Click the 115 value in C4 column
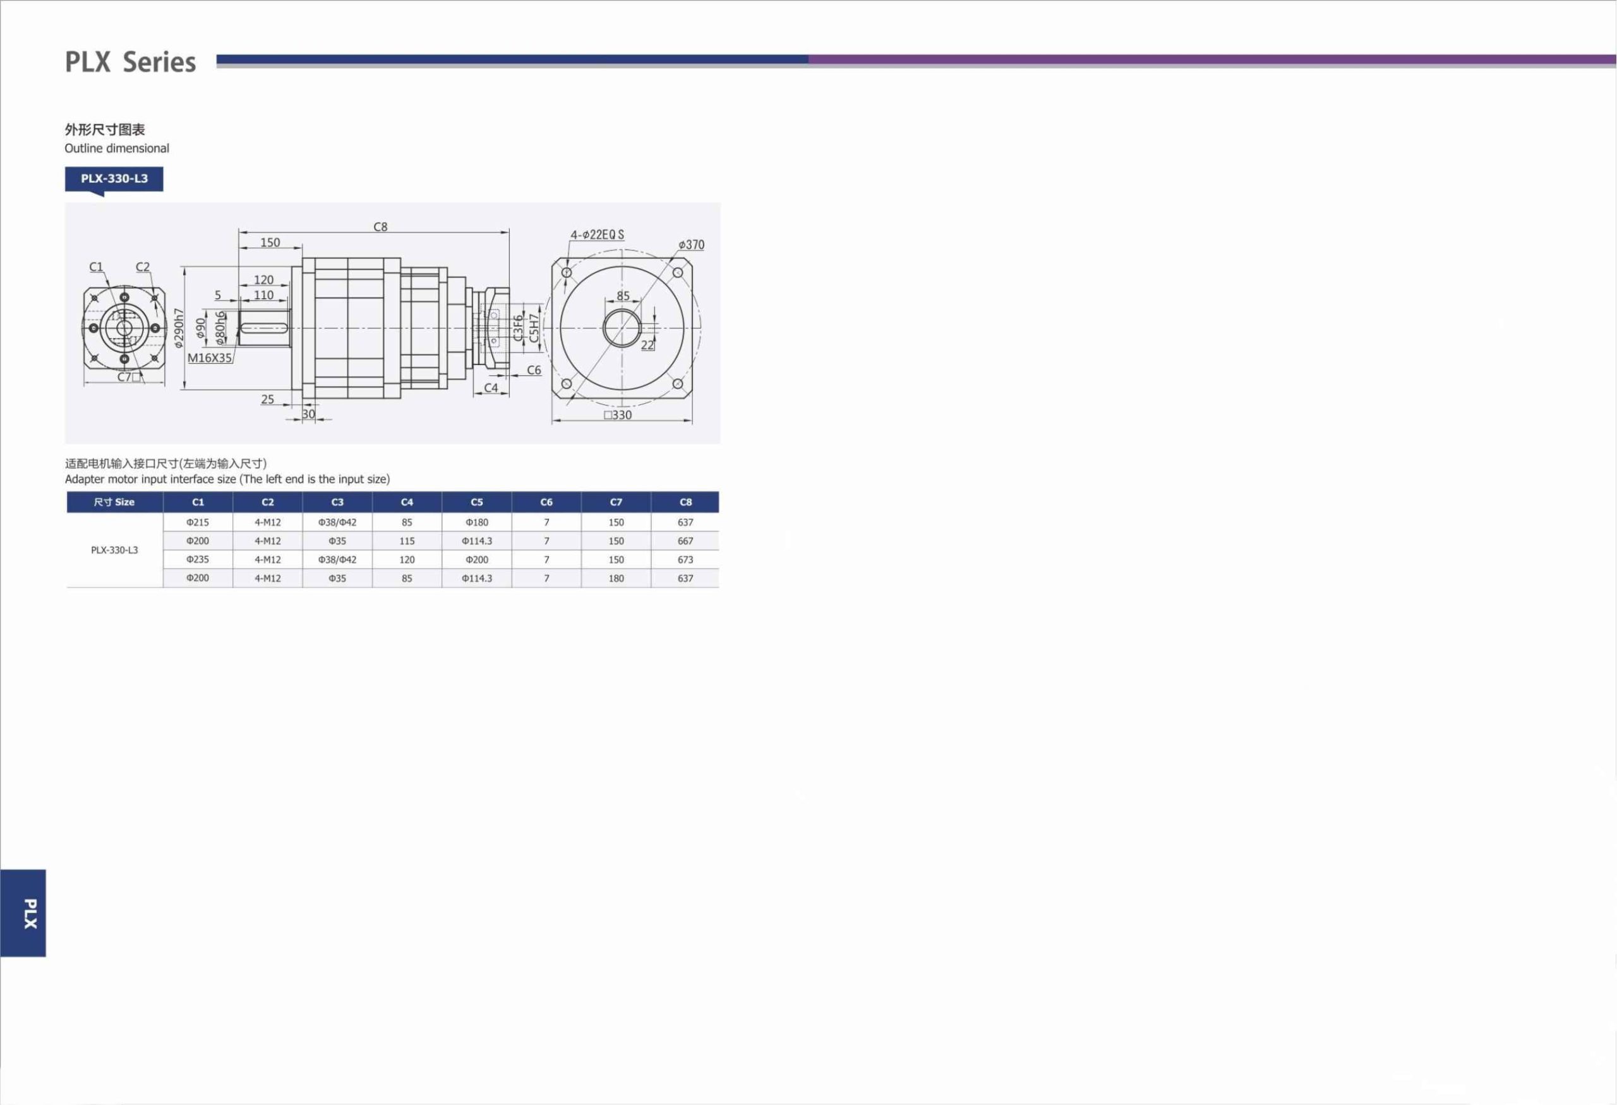 click(407, 541)
